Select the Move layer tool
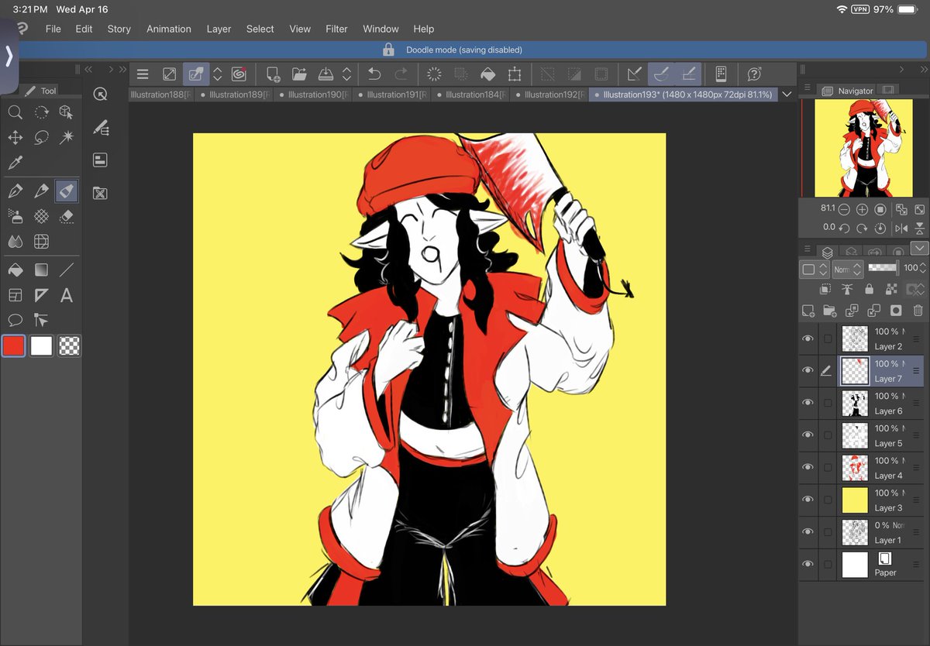Image resolution: width=930 pixels, height=646 pixels. pos(15,138)
